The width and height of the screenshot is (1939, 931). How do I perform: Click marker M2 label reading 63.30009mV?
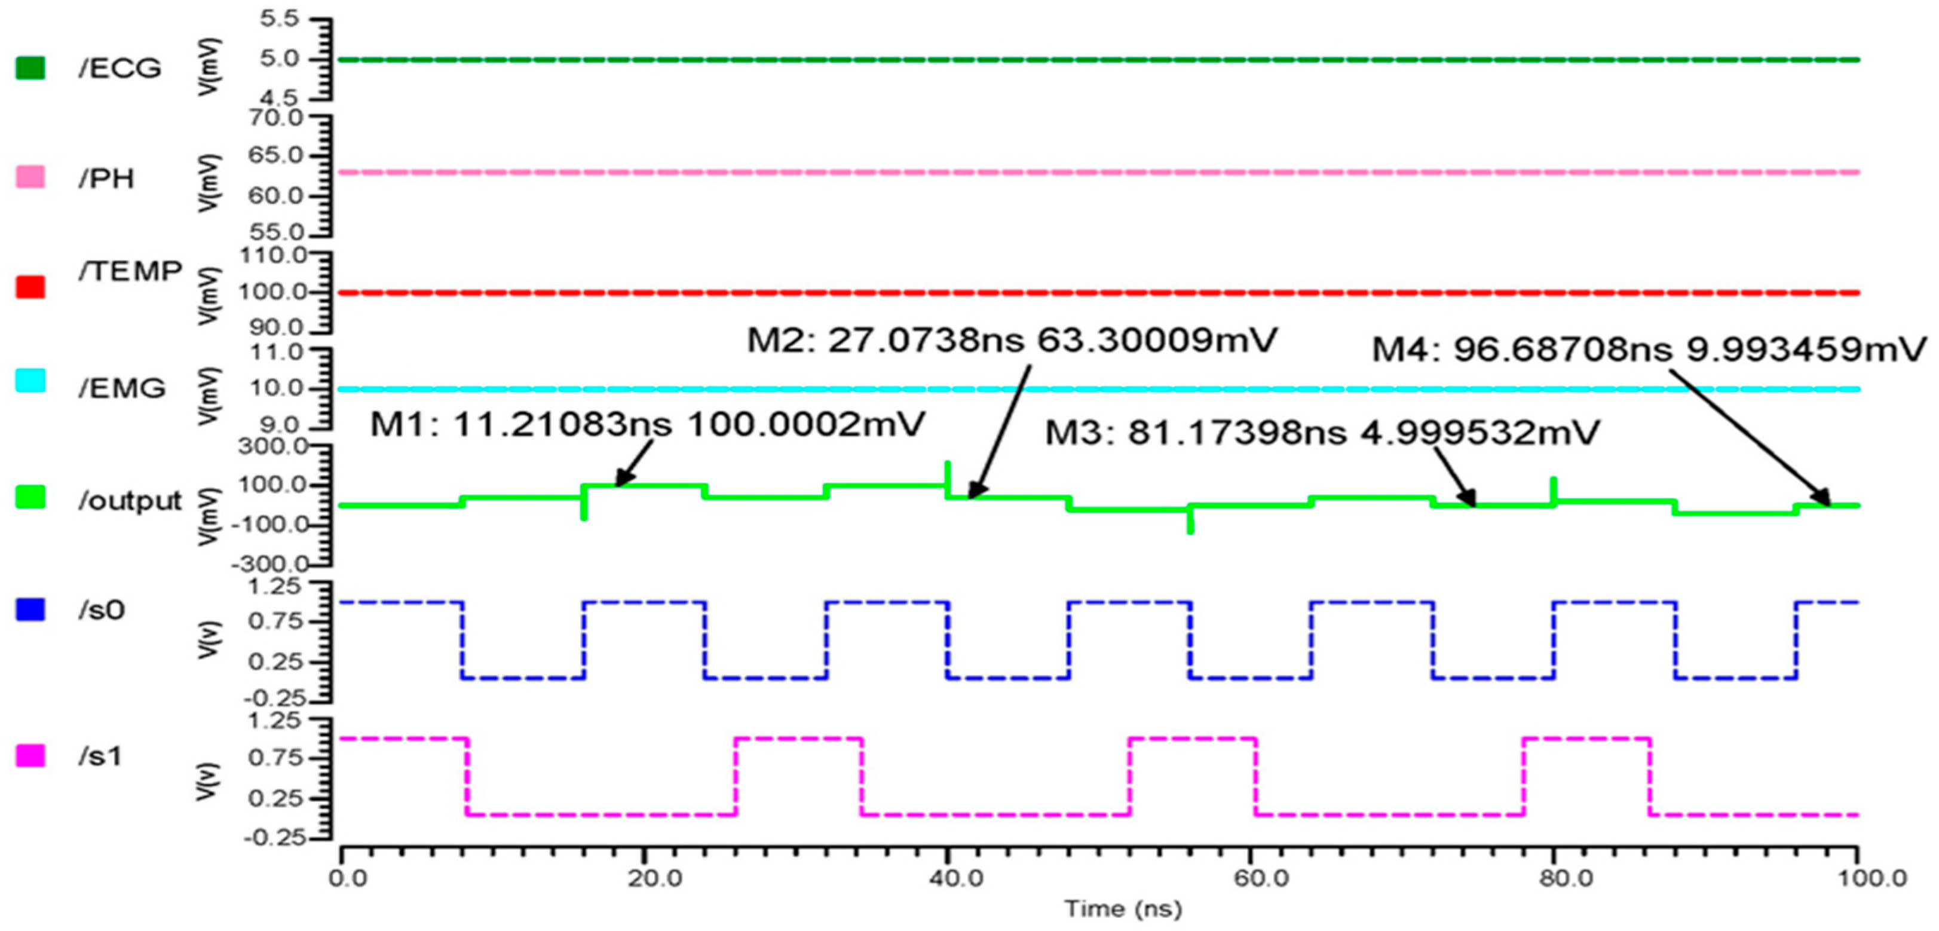click(1011, 340)
